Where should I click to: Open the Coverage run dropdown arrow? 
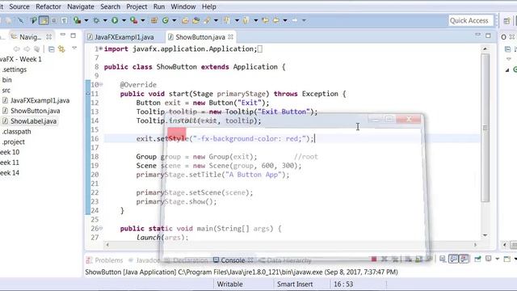coord(86,20)
